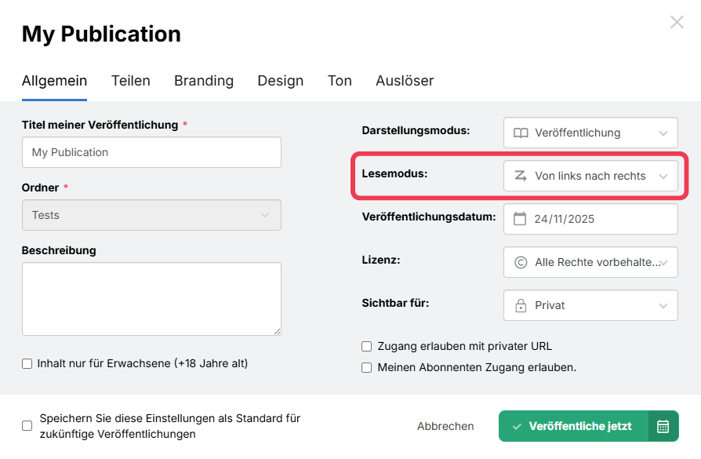This screenshot has width=701, height=459.
Task: Click Veröffentliche jetzt button
Action: [574, 426]
